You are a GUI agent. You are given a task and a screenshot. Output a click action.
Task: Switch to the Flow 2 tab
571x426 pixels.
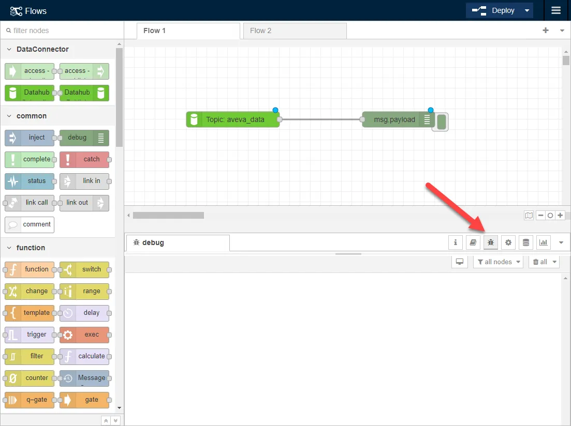point(295,31)
